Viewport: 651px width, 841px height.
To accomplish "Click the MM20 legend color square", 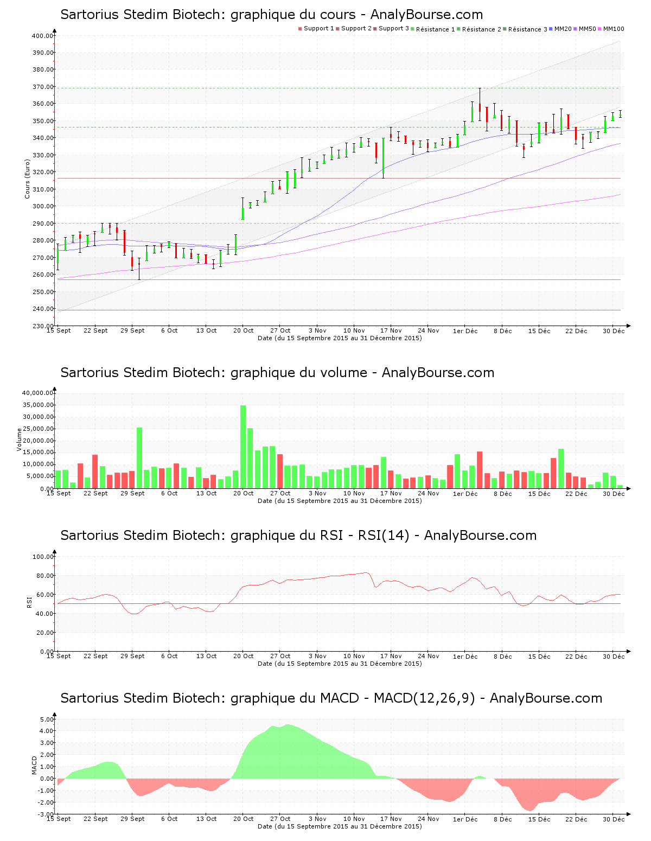I will point(551,29).
